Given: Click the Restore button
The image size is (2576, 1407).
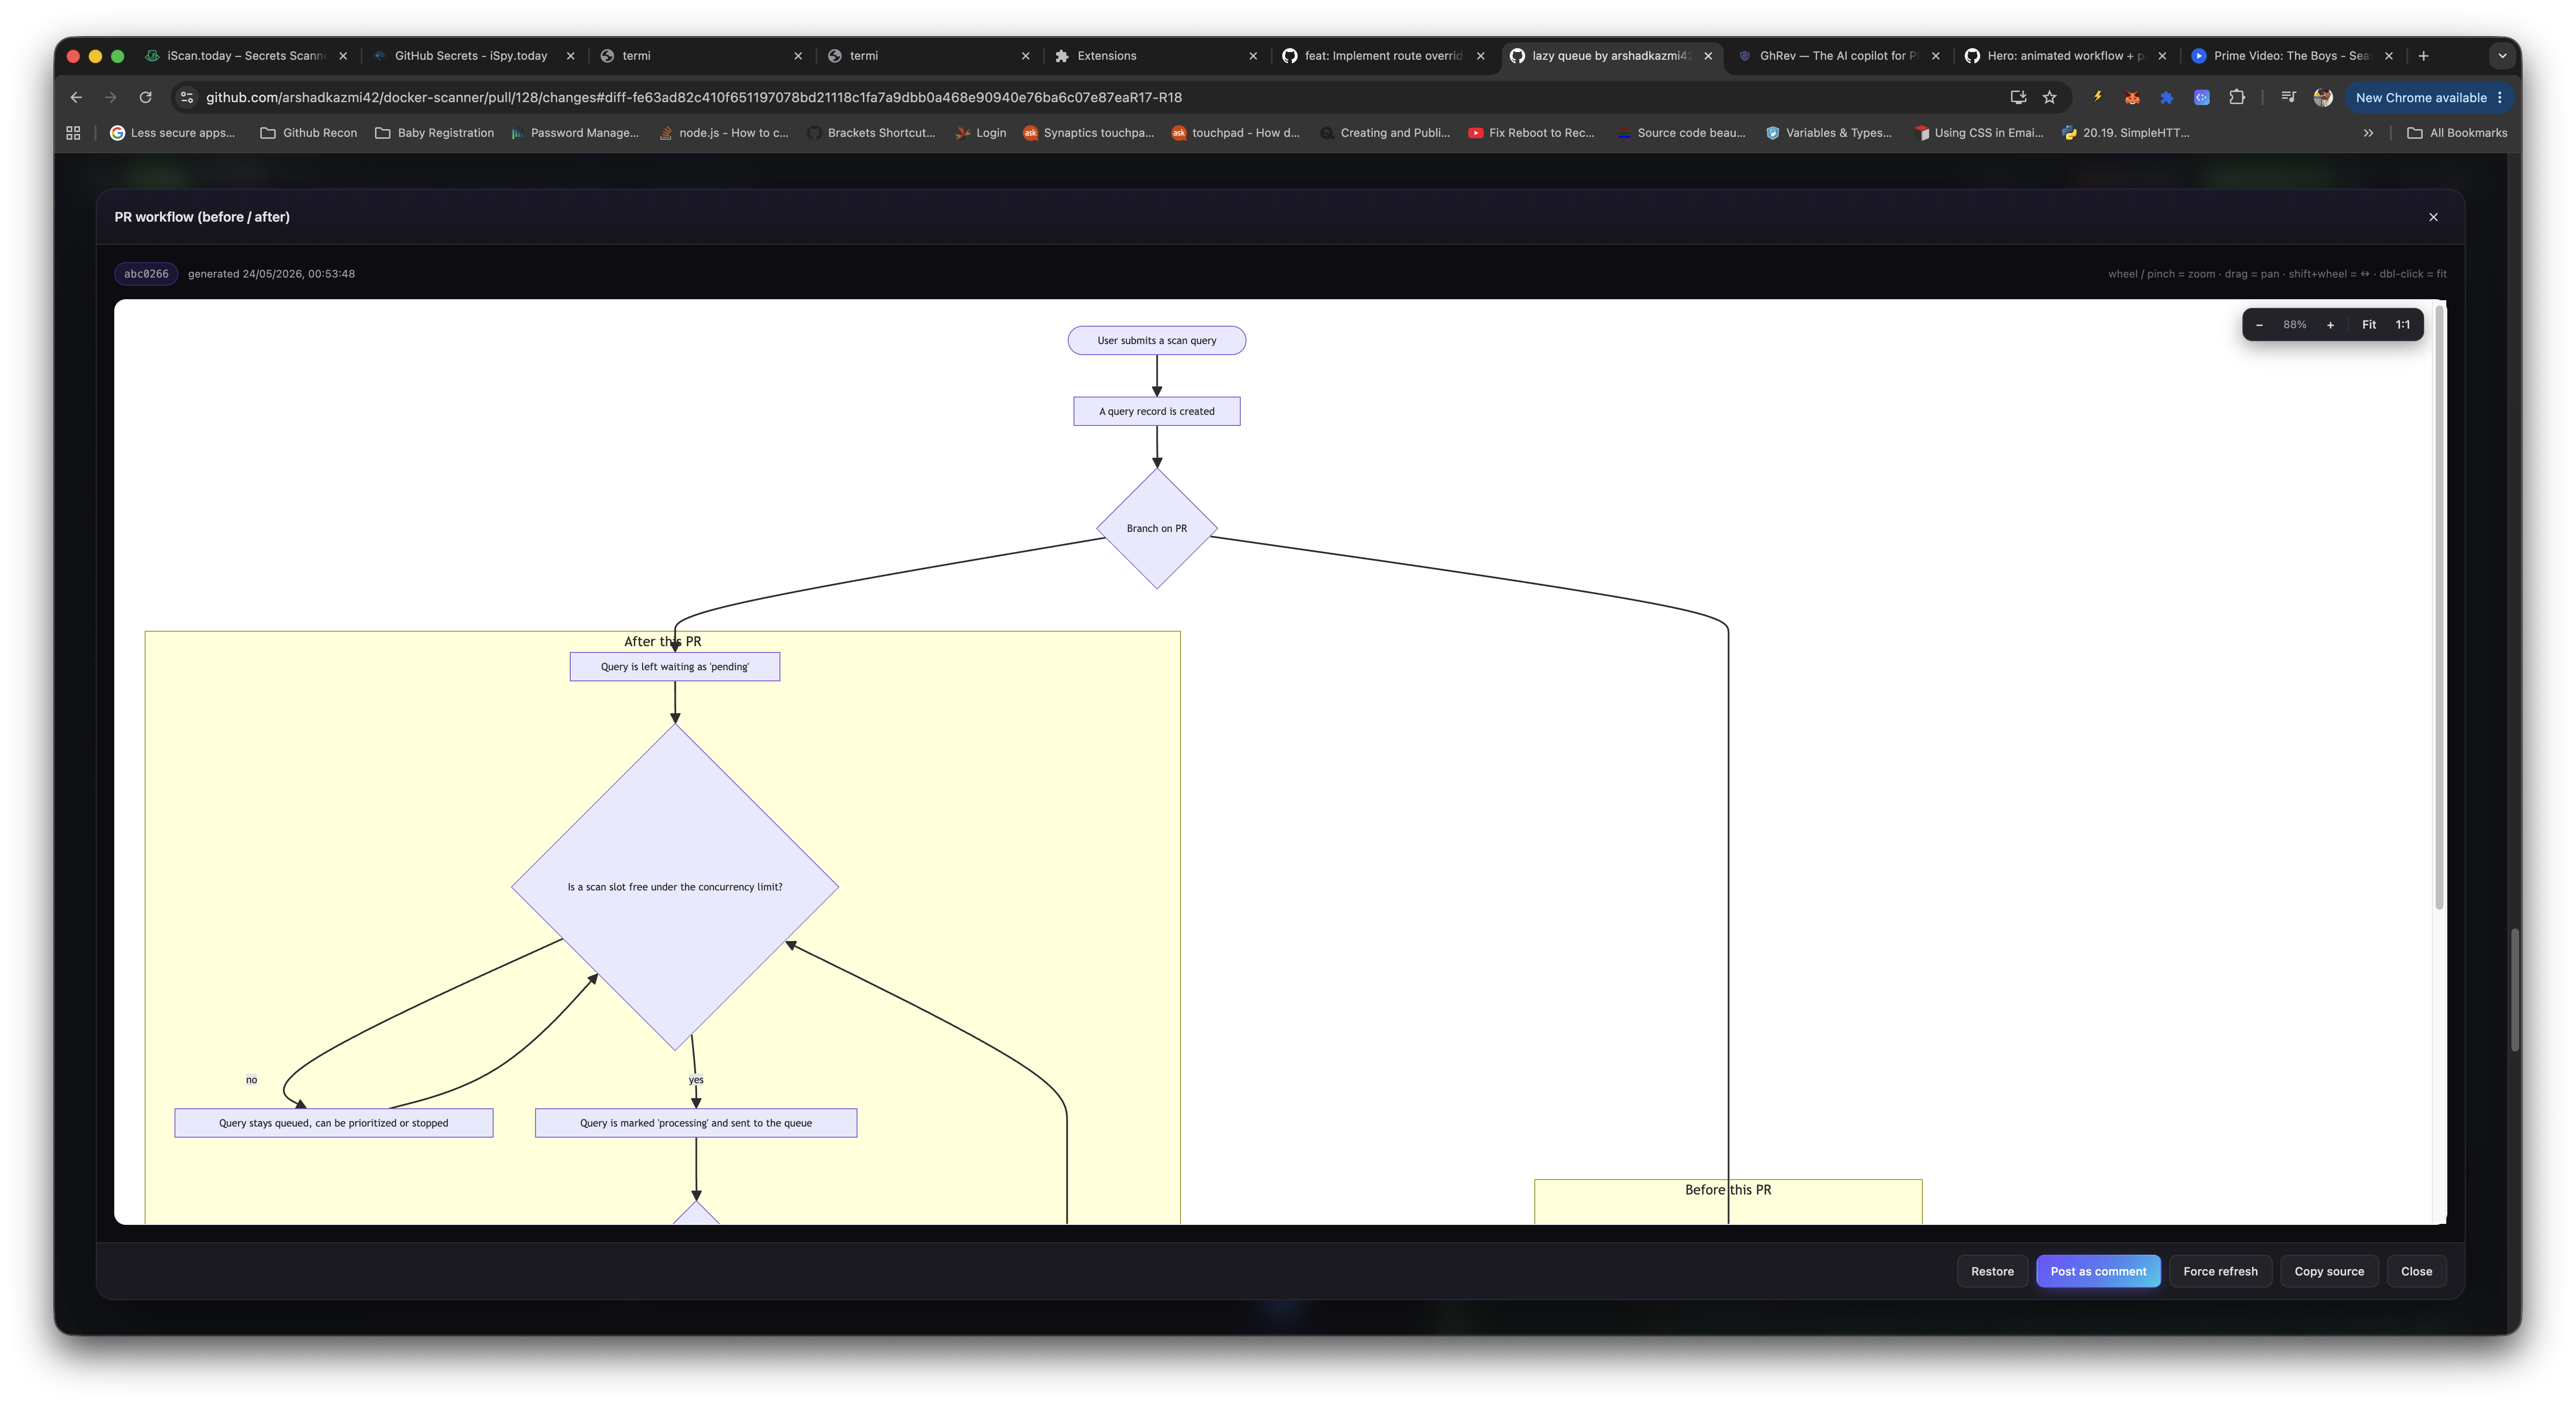Looking at the screenshot, I should pyautogui.click(x=1992, y=1271).
